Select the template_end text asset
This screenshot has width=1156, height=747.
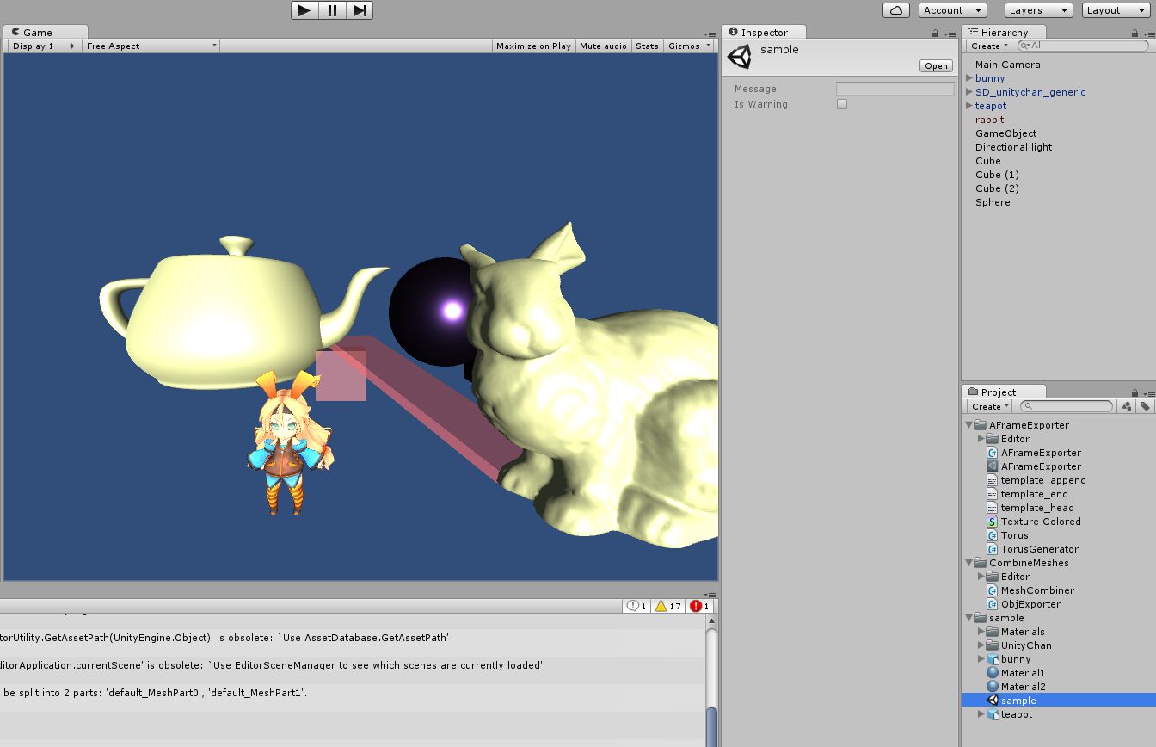coord(1028,494)
